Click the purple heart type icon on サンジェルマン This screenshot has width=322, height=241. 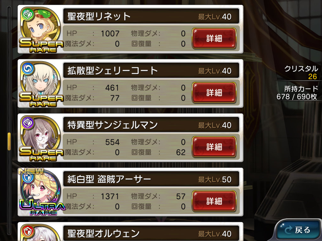(28, 123)
